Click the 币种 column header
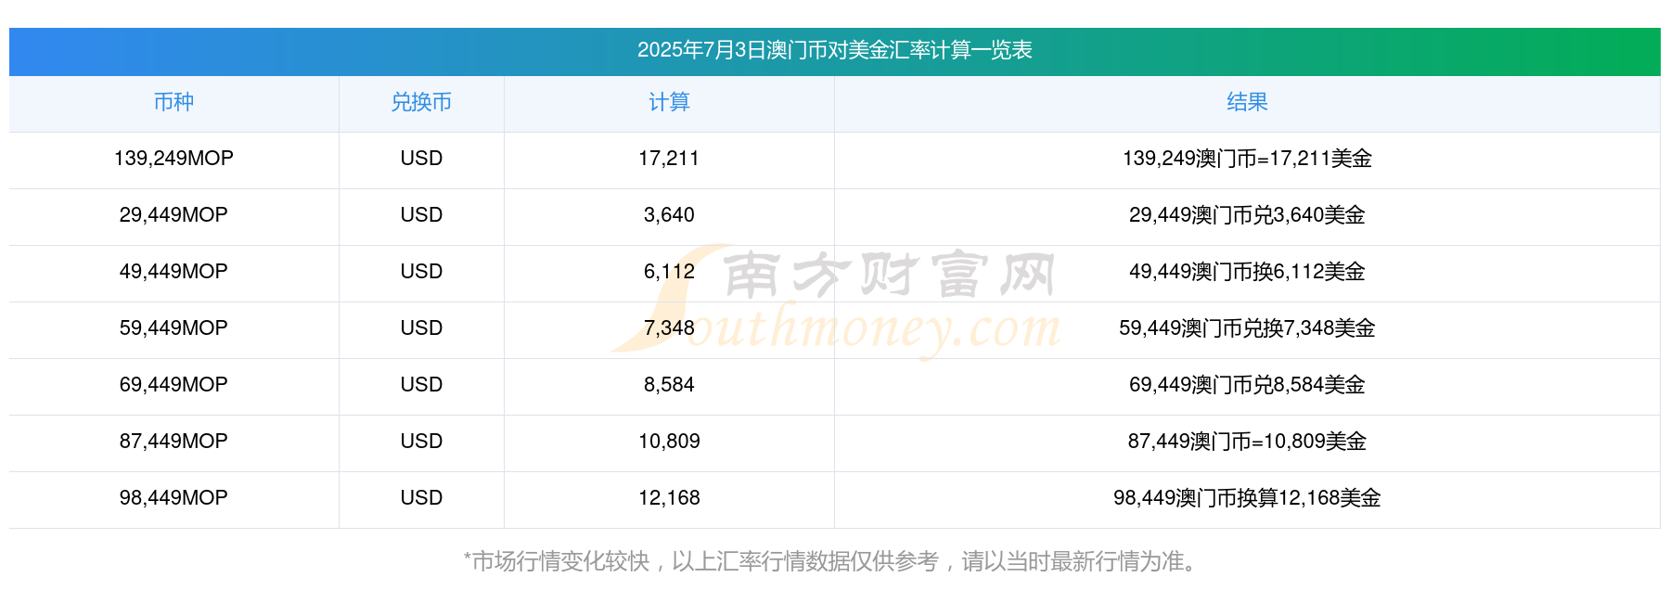 (x=173, y=102)
